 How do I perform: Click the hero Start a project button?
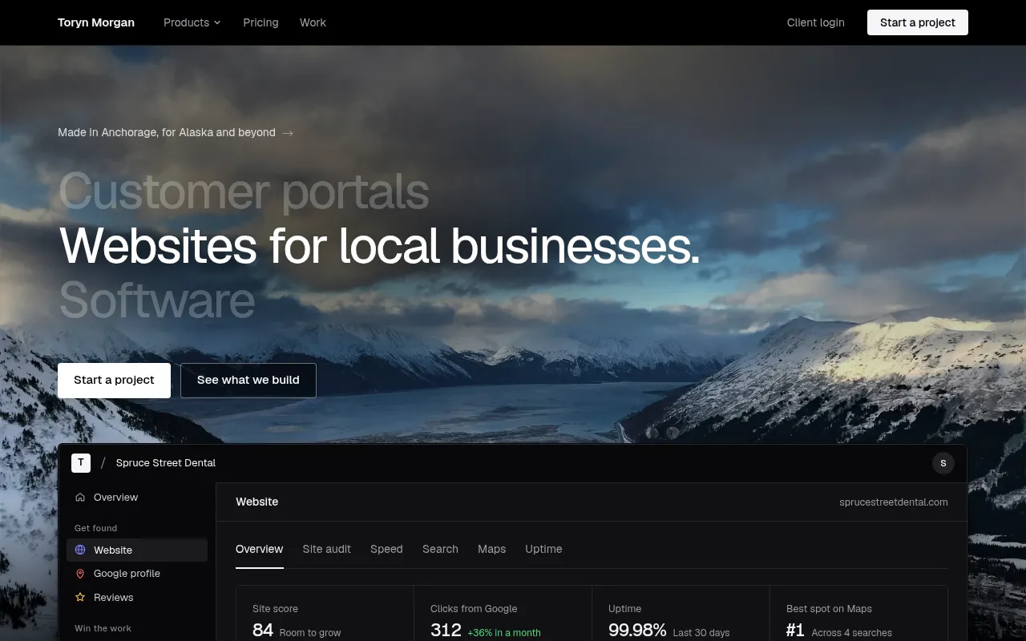[114, 380]
